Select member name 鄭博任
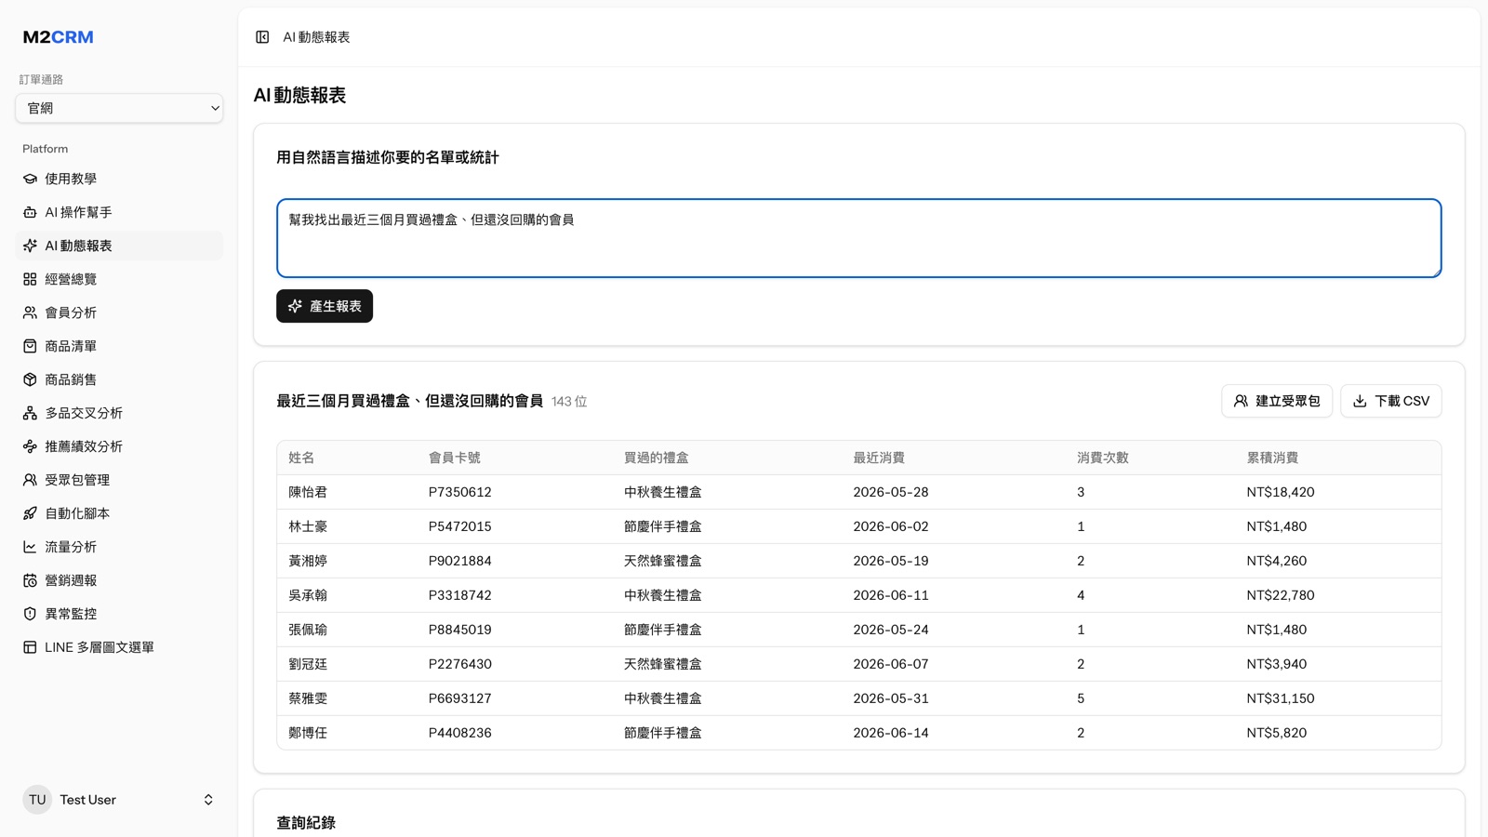 308,733
